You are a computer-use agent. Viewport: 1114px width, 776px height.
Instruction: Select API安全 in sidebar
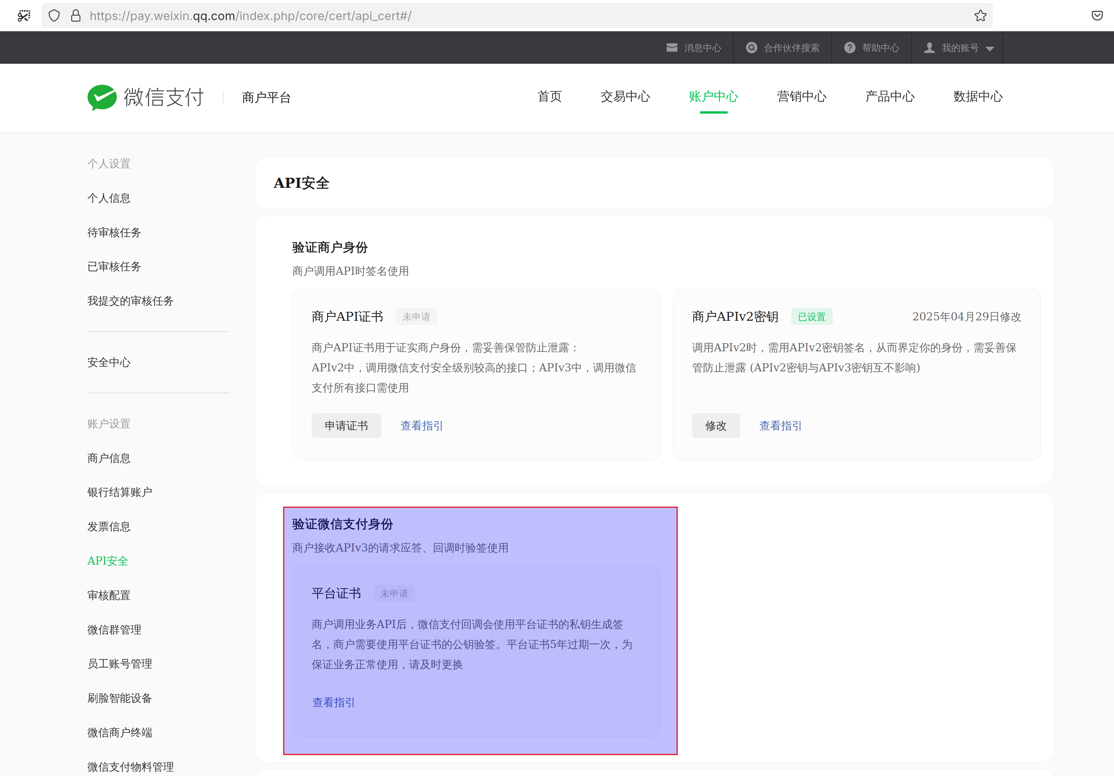108,561
